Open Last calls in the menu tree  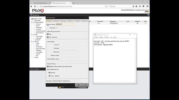click(x=39, y=38)
